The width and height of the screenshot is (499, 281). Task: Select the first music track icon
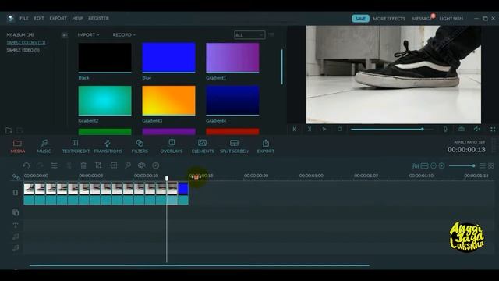click(16, 237)
